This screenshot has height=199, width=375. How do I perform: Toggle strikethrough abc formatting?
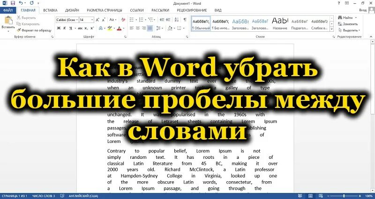[x=80, y=28]
